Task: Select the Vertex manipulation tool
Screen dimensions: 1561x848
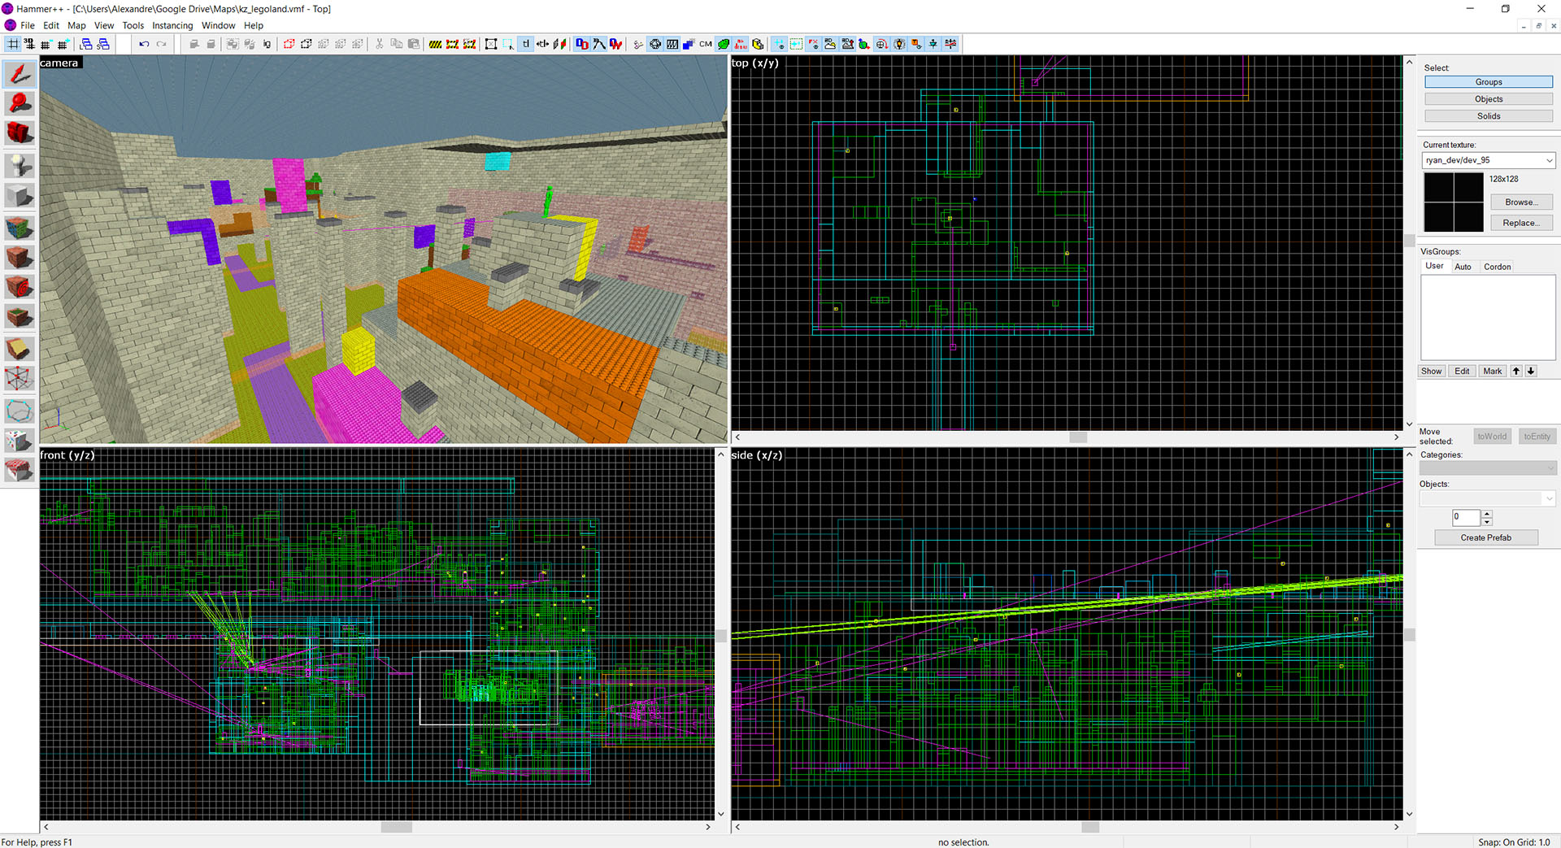Action: pyautogui.click(x=19, y=377)
